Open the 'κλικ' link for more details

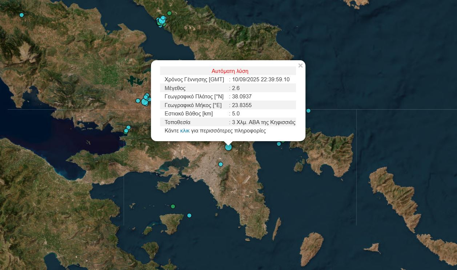[x=185, y=131]
